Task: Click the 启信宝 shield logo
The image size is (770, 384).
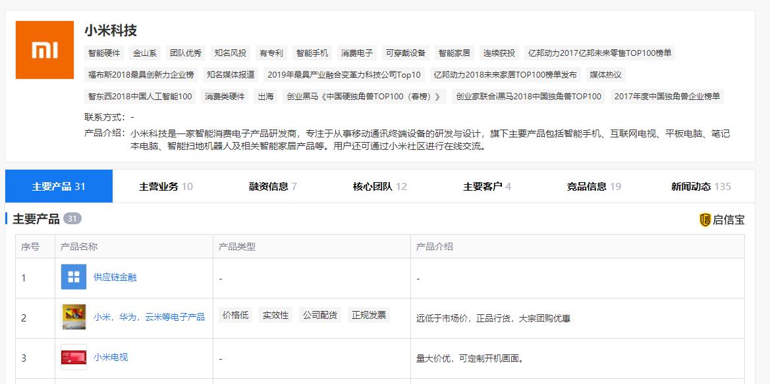Action: (705, 220)
